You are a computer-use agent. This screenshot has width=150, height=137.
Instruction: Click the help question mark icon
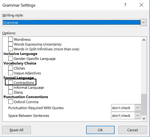[125, 5]
